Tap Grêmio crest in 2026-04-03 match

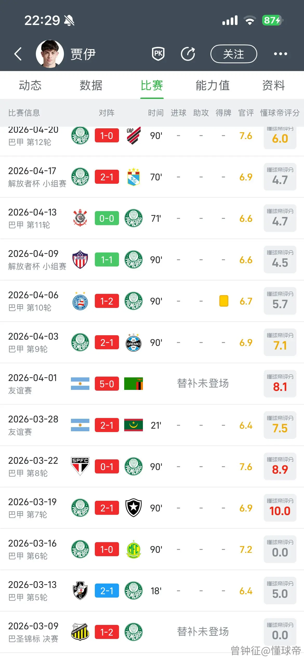point(134,343)
